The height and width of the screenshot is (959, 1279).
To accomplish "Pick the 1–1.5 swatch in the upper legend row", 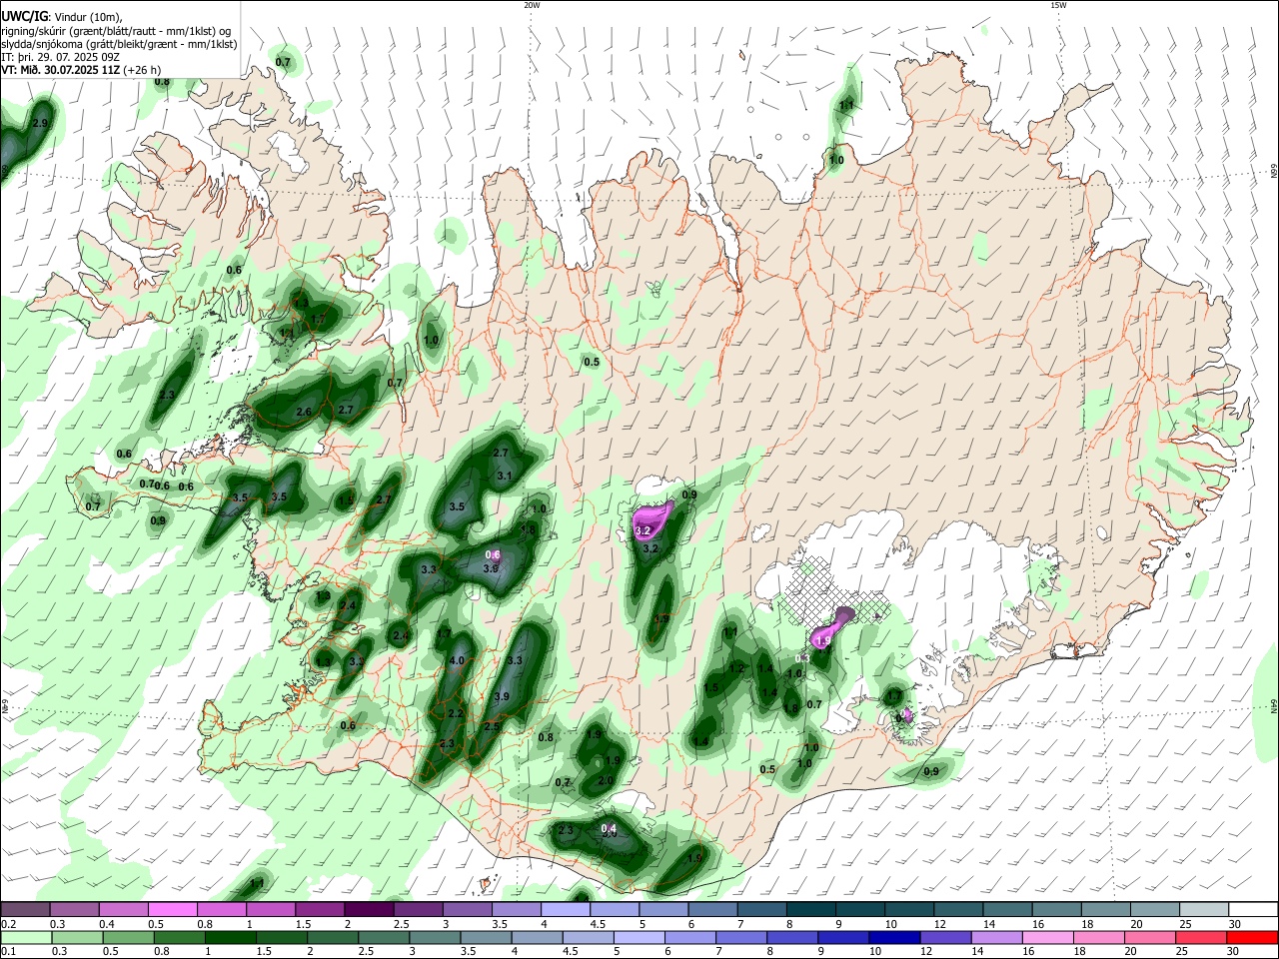I will click(270, 909).
